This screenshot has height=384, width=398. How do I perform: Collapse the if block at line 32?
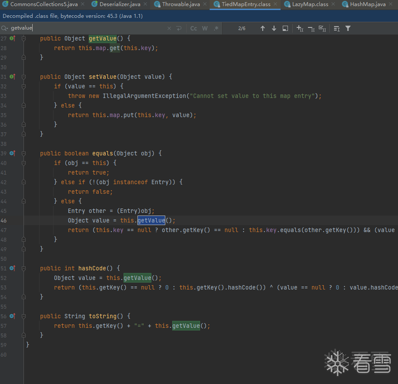pyautogui.click(x=23, y=86)
